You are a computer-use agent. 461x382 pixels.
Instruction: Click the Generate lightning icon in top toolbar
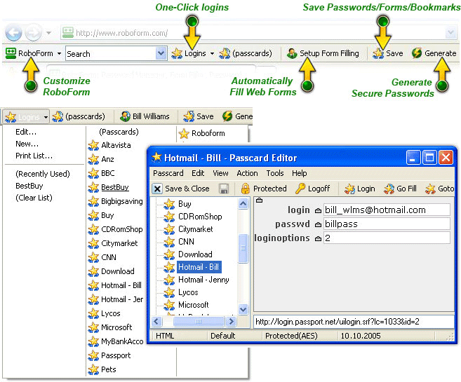point(417,53)
